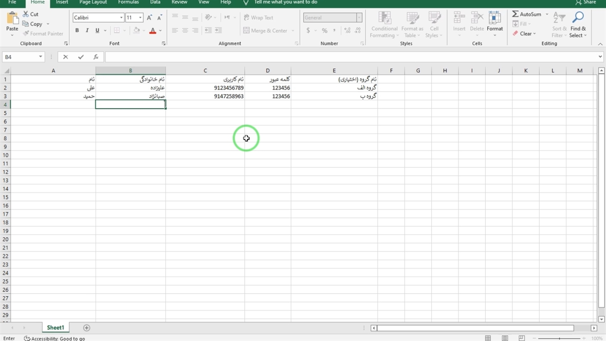Image resolution: width=606 pixels, height=341 pixels.
Task: Click the Clear button in Editing group
Action: (525, 34)
